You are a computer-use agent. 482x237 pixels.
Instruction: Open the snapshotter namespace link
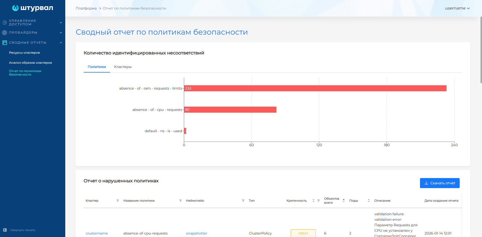(x=197, y=233)
